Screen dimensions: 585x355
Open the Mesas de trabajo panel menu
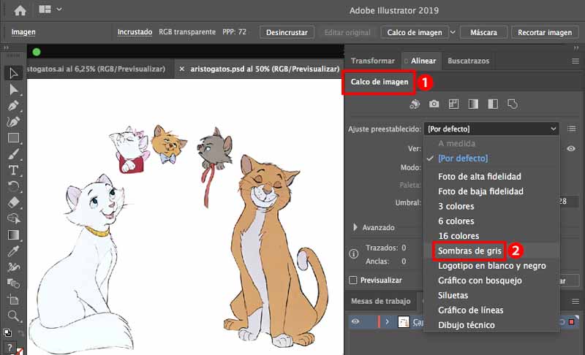pos(575,301)
